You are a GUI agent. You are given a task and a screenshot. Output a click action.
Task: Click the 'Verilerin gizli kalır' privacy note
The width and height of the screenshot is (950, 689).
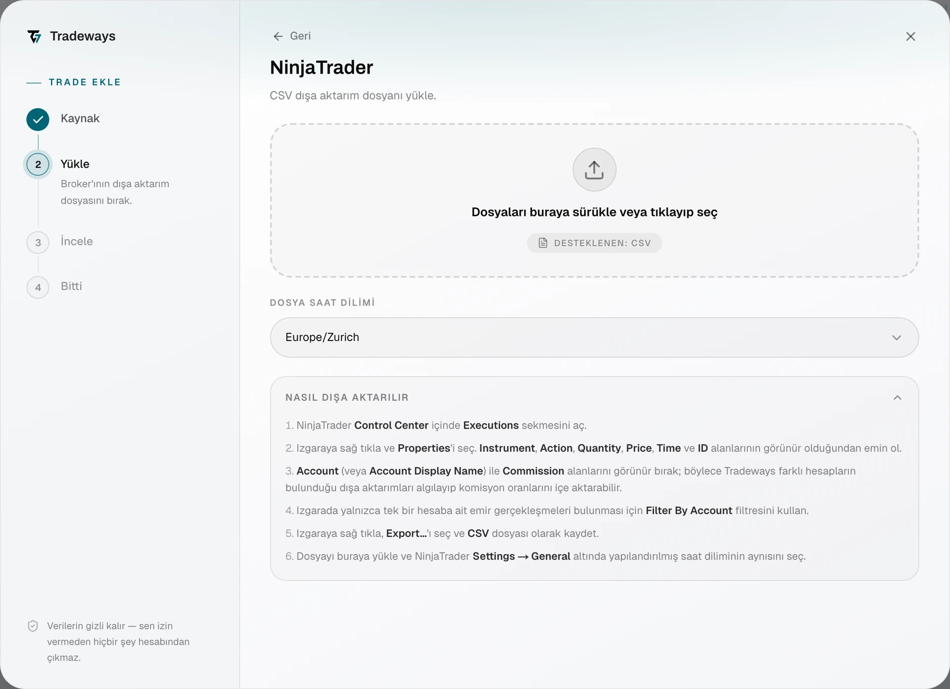pyautogui.click(x=118, y=642)
